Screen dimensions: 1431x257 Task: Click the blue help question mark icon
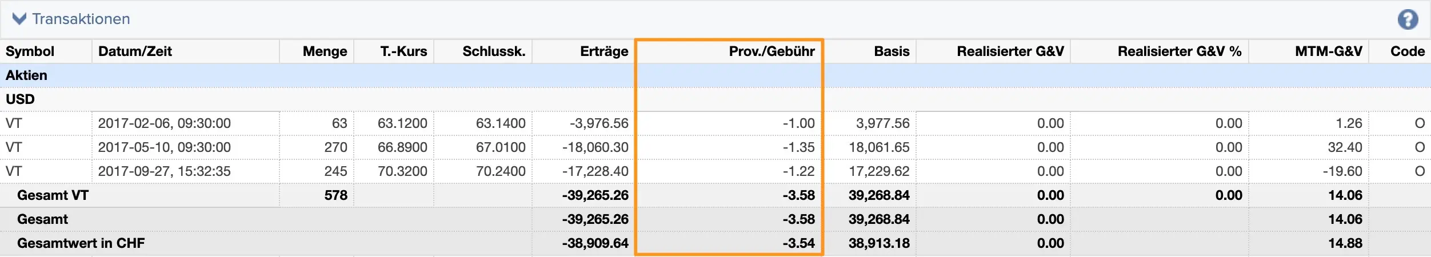pos(1408,20)
